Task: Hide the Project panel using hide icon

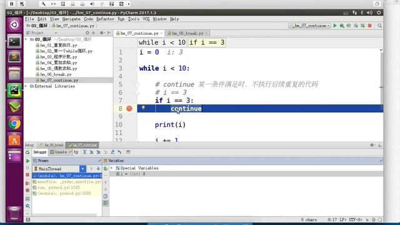Action: [109, 32]
